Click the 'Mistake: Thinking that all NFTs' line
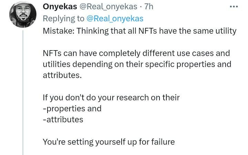The height and width of the screenshot is (155, 248). pos(139,31)
